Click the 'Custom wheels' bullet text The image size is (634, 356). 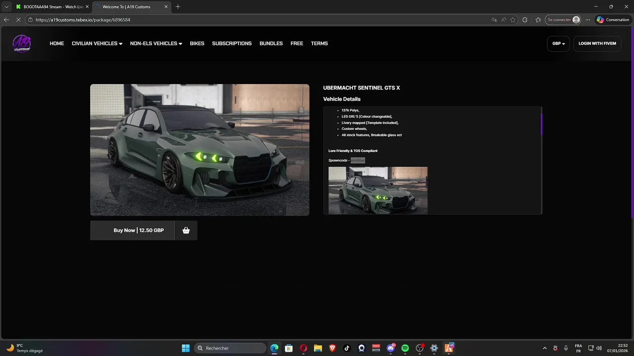tap(354, 129)
